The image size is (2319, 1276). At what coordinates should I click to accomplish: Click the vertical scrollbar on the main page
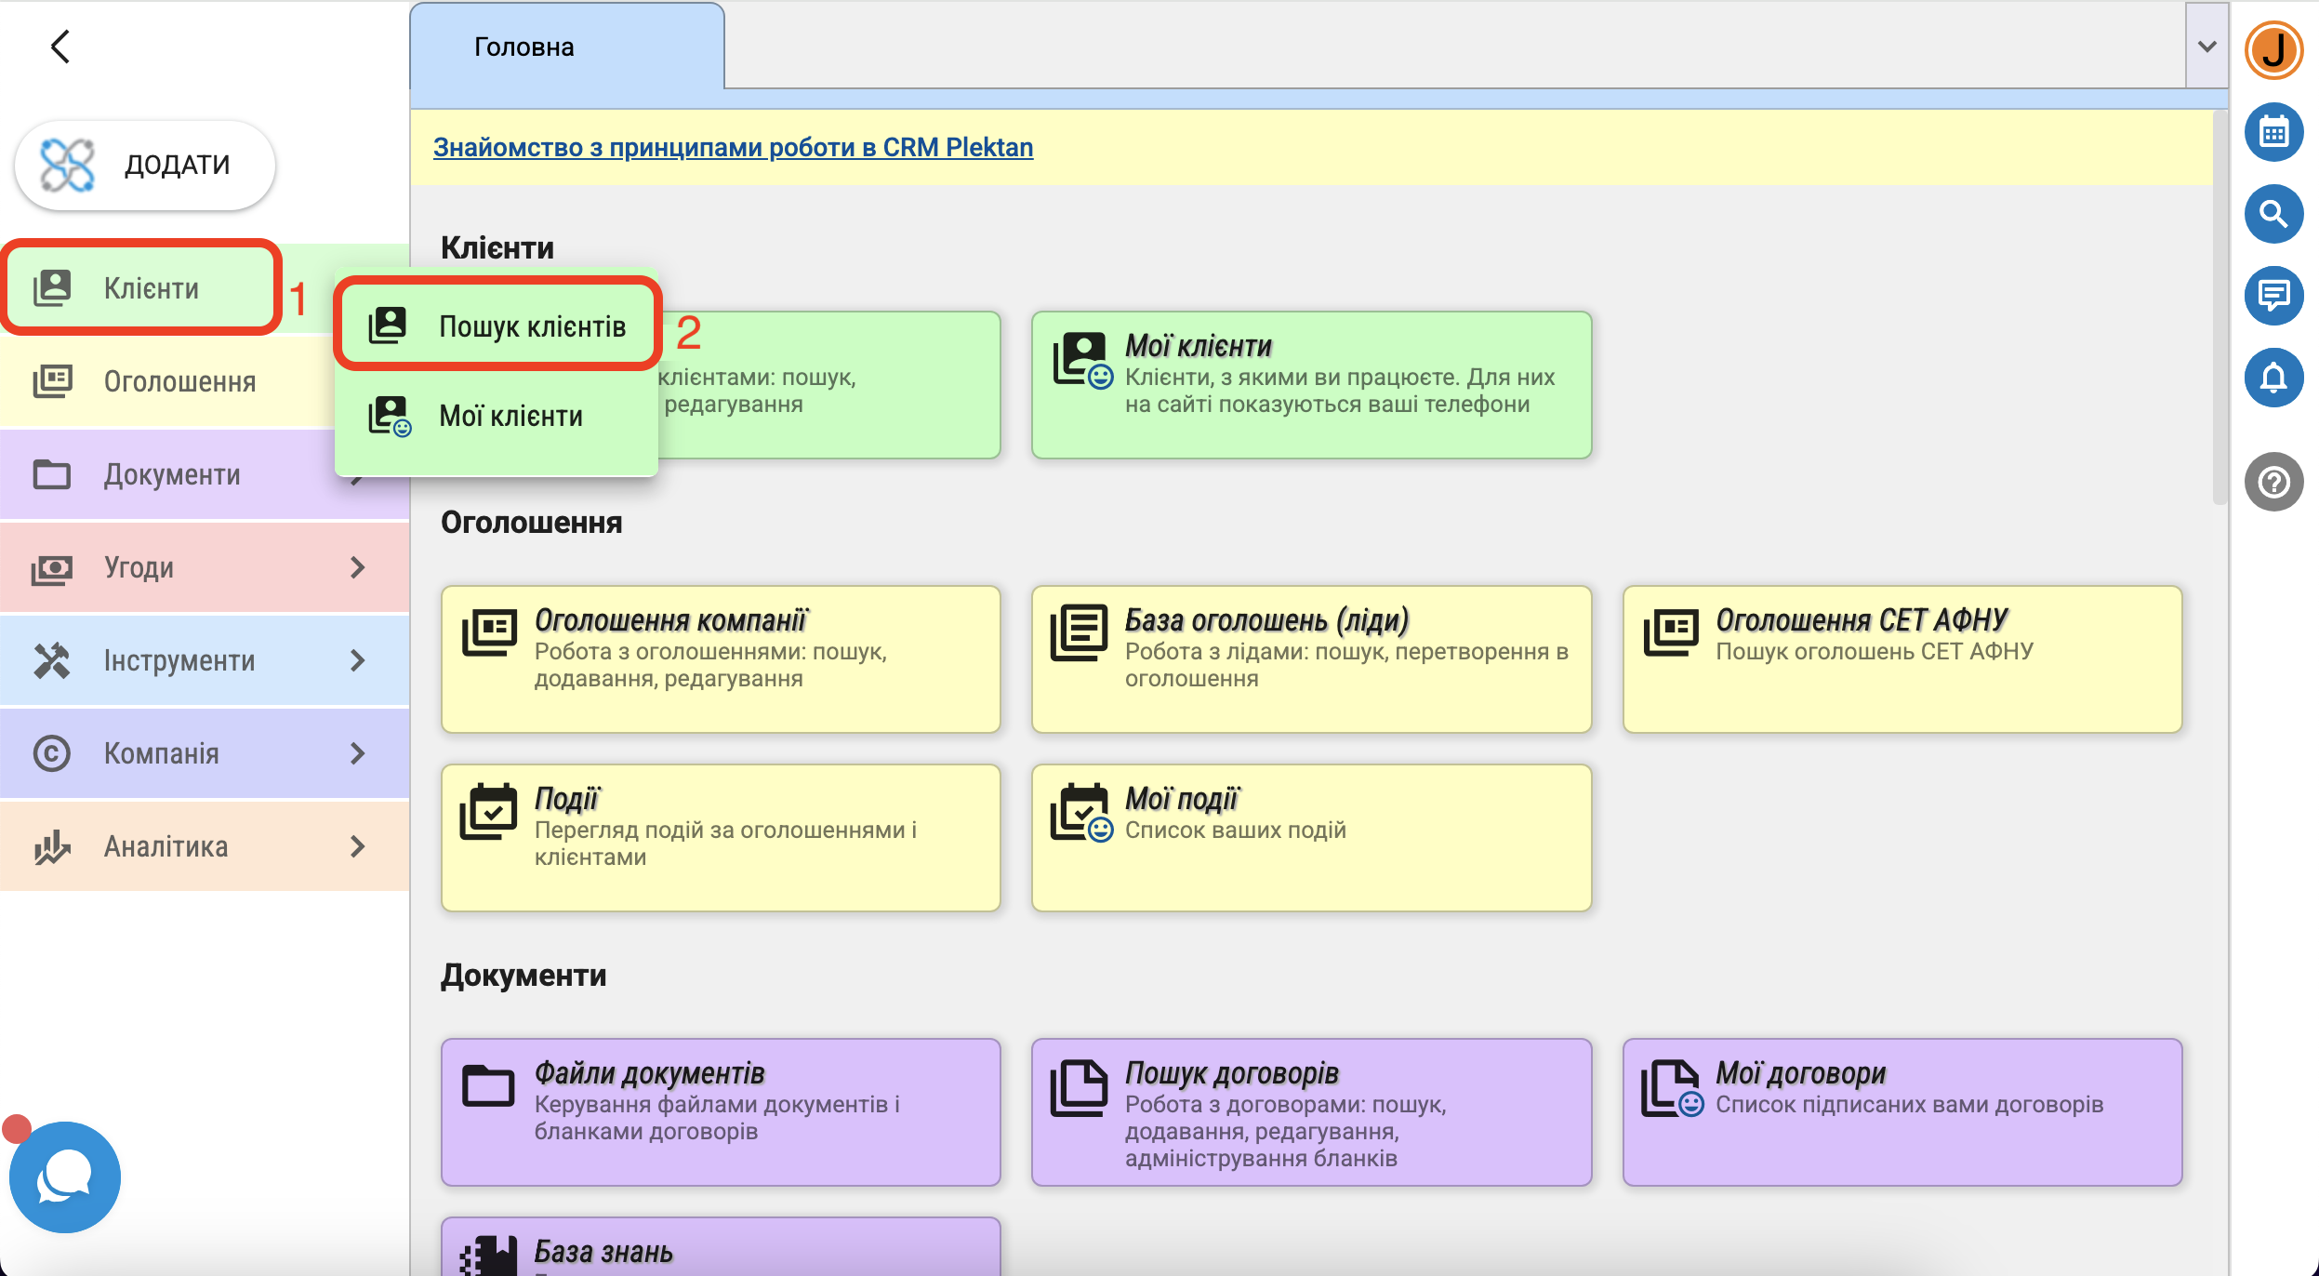point(2220,307)
